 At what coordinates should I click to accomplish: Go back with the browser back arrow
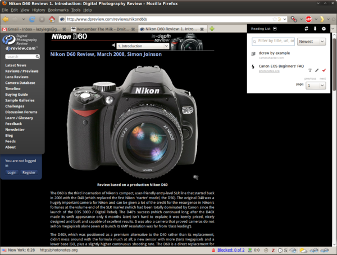6,19
